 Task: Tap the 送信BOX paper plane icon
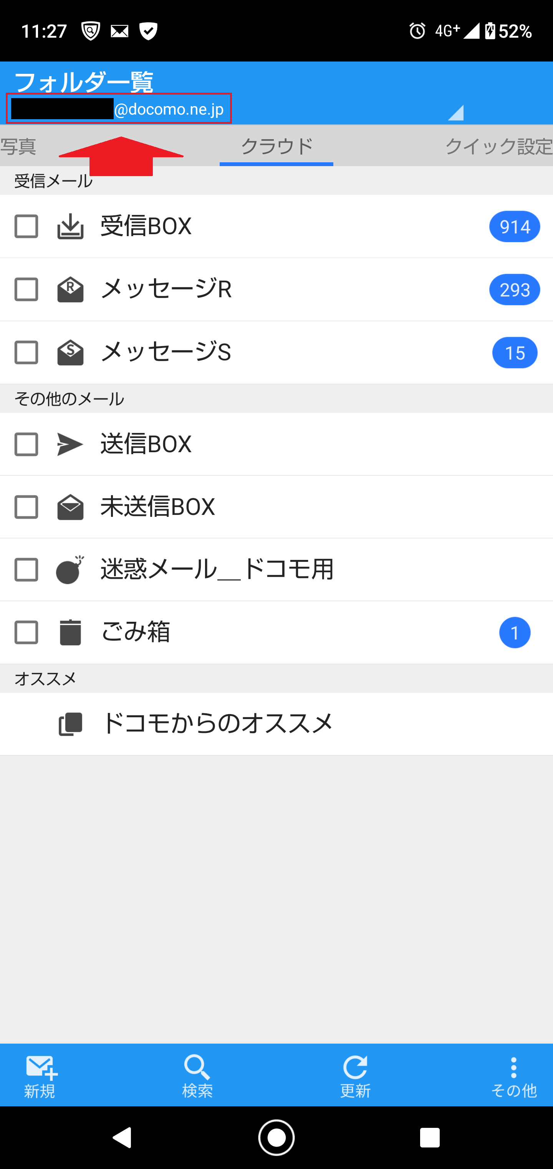coord(70,444)
